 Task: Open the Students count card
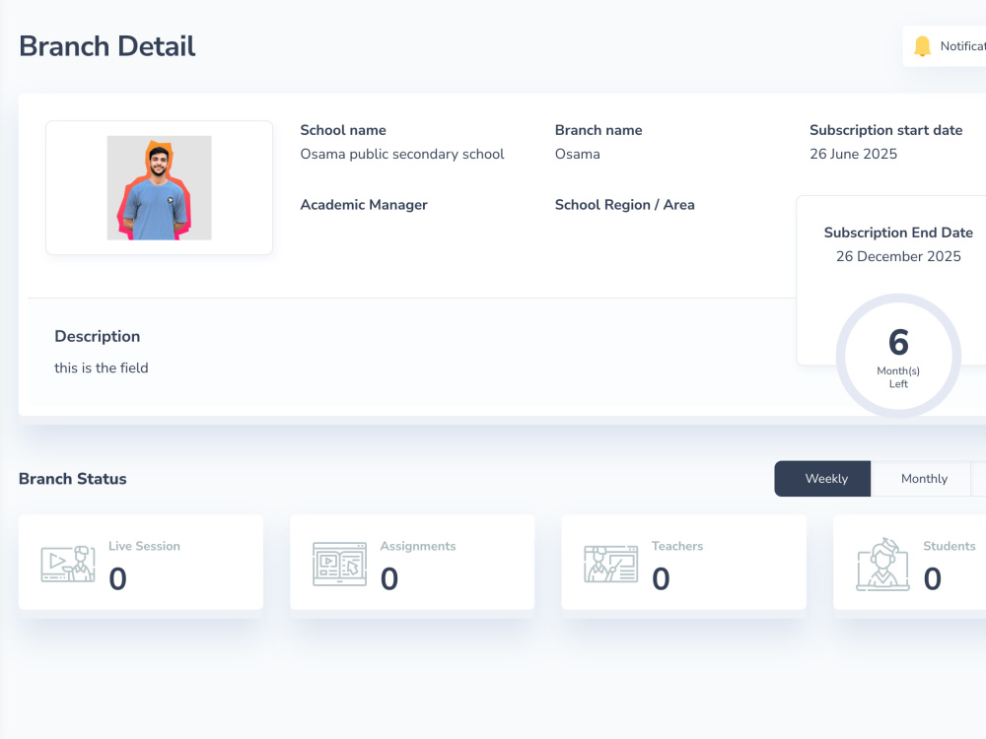(910, 563)
